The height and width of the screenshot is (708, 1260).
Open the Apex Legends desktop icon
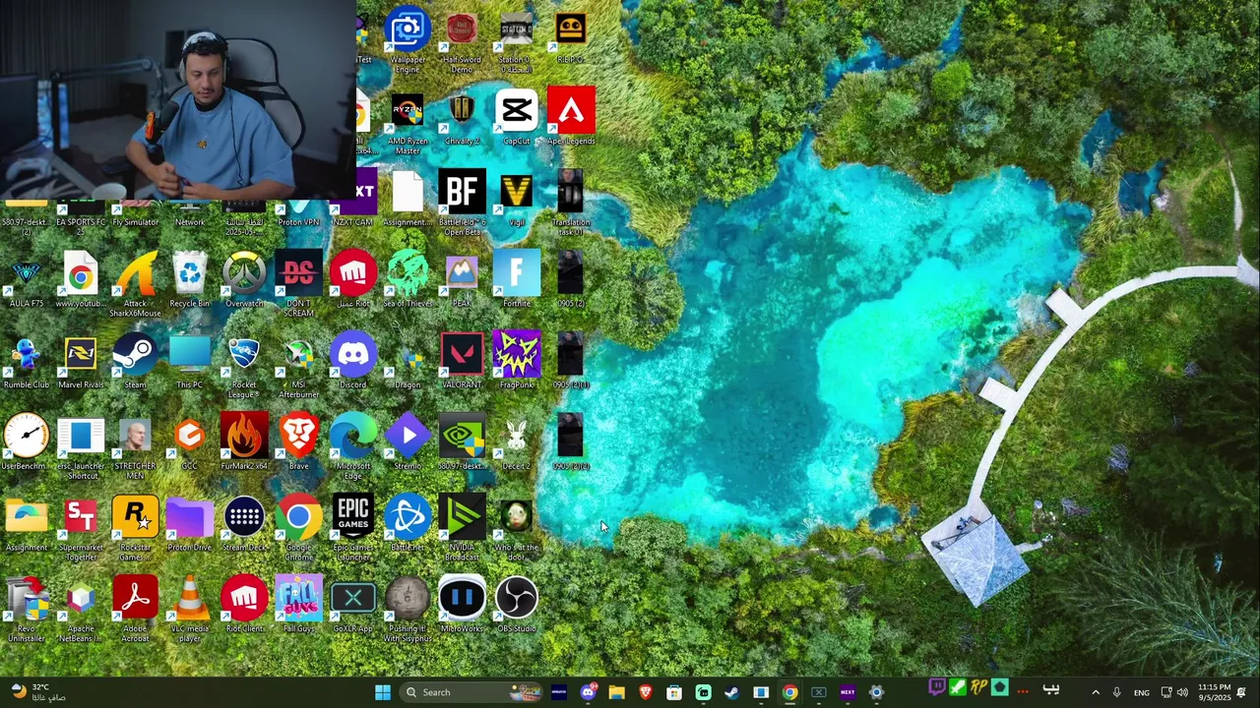pyautogui.click(x=571, y=116)
